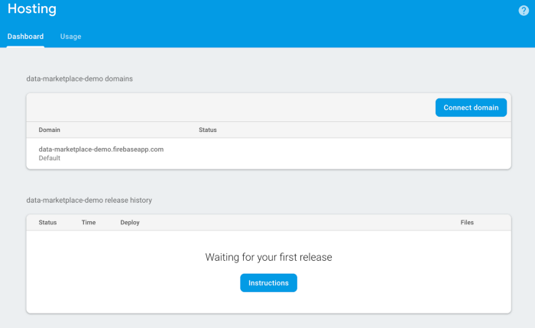Switch to the Usage tab
Image resolution: width=535 pixels, height=328 pixels.
click(70, 37)
